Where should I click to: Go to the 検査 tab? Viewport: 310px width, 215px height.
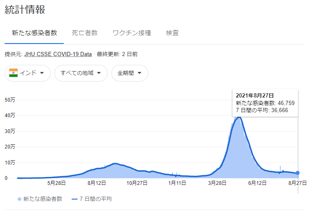[172, 33]
